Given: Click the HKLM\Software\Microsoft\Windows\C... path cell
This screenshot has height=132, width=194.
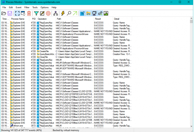Looking at the screenshot, I should coord(74,63).
